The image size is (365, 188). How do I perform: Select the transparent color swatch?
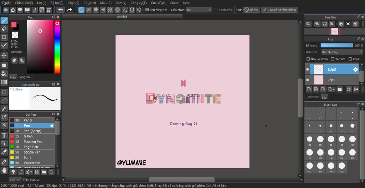[x=15, y=35]
